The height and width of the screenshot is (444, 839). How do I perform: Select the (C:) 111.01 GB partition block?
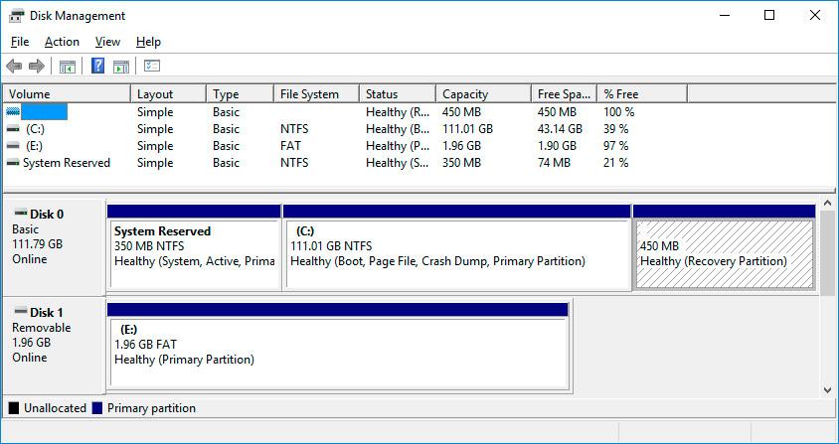pos(456,247)
